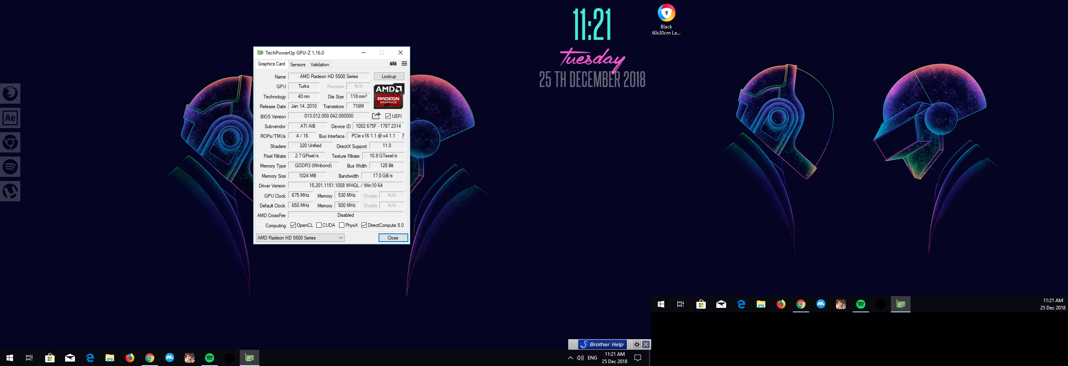Click Memory Type value GDDR3 (Winbond)
Image resolution: width=1068 pixels, height=366 pixels.
313,166
